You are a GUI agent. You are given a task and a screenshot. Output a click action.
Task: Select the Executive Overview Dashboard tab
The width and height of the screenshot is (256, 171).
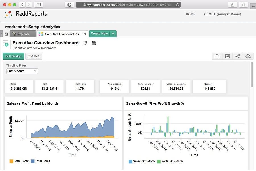tap(62, 34)
